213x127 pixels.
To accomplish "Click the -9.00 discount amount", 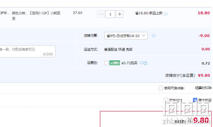I will (x=204, y=36).
